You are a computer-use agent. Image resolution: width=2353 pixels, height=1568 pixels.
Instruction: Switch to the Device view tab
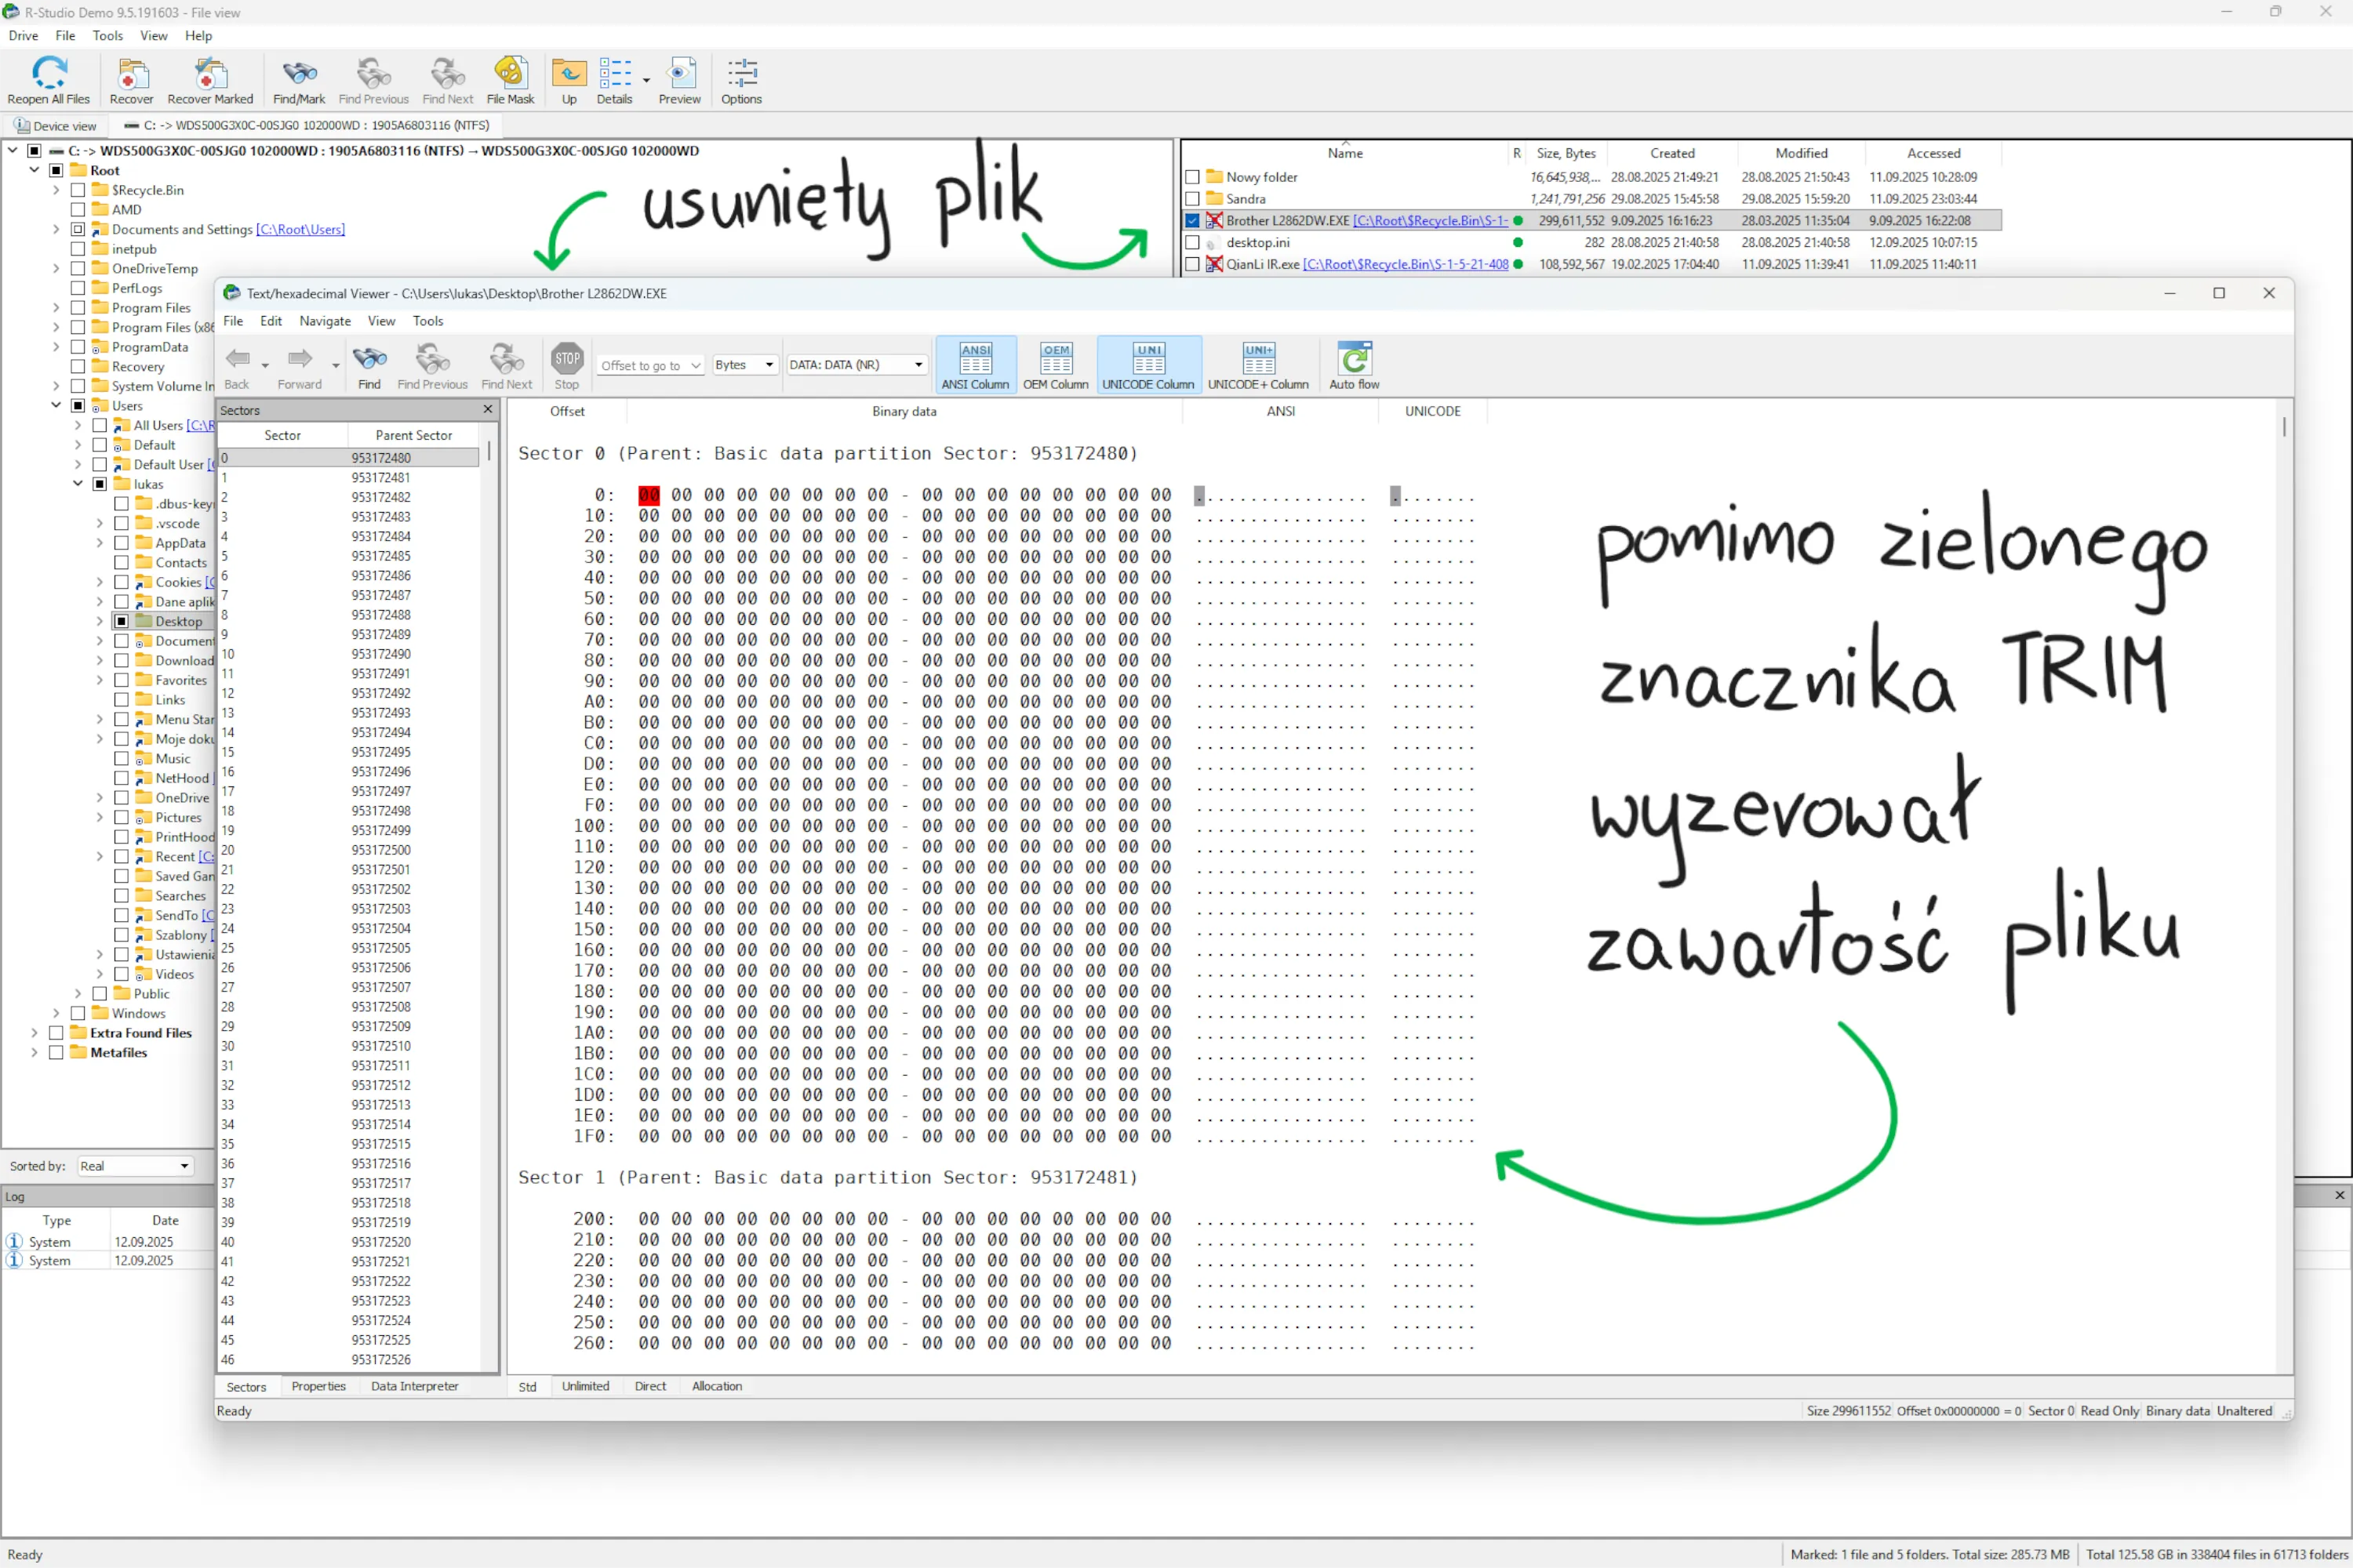click(56, 126)
